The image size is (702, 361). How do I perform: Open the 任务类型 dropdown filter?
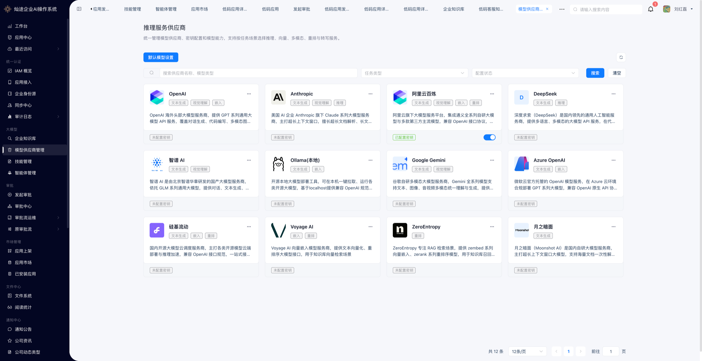coord(414,73)
